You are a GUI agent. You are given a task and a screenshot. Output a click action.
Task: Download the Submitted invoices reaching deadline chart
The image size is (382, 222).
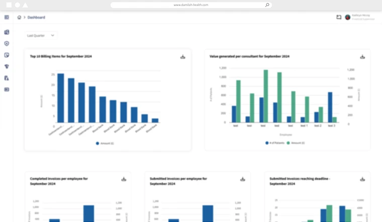click(x=362, y=179)
